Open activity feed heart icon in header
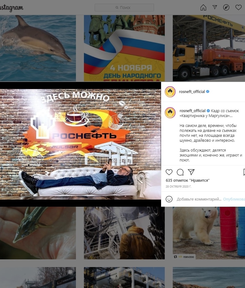 [x=239, y=7]
